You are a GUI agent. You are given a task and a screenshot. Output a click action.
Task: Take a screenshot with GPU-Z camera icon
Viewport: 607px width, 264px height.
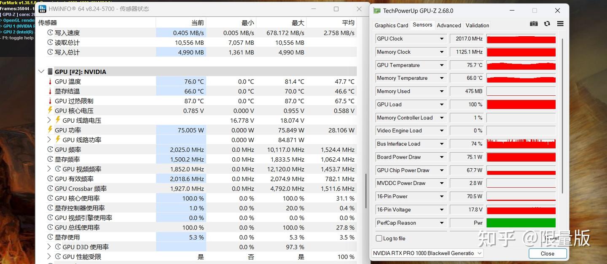click(534, 24)
